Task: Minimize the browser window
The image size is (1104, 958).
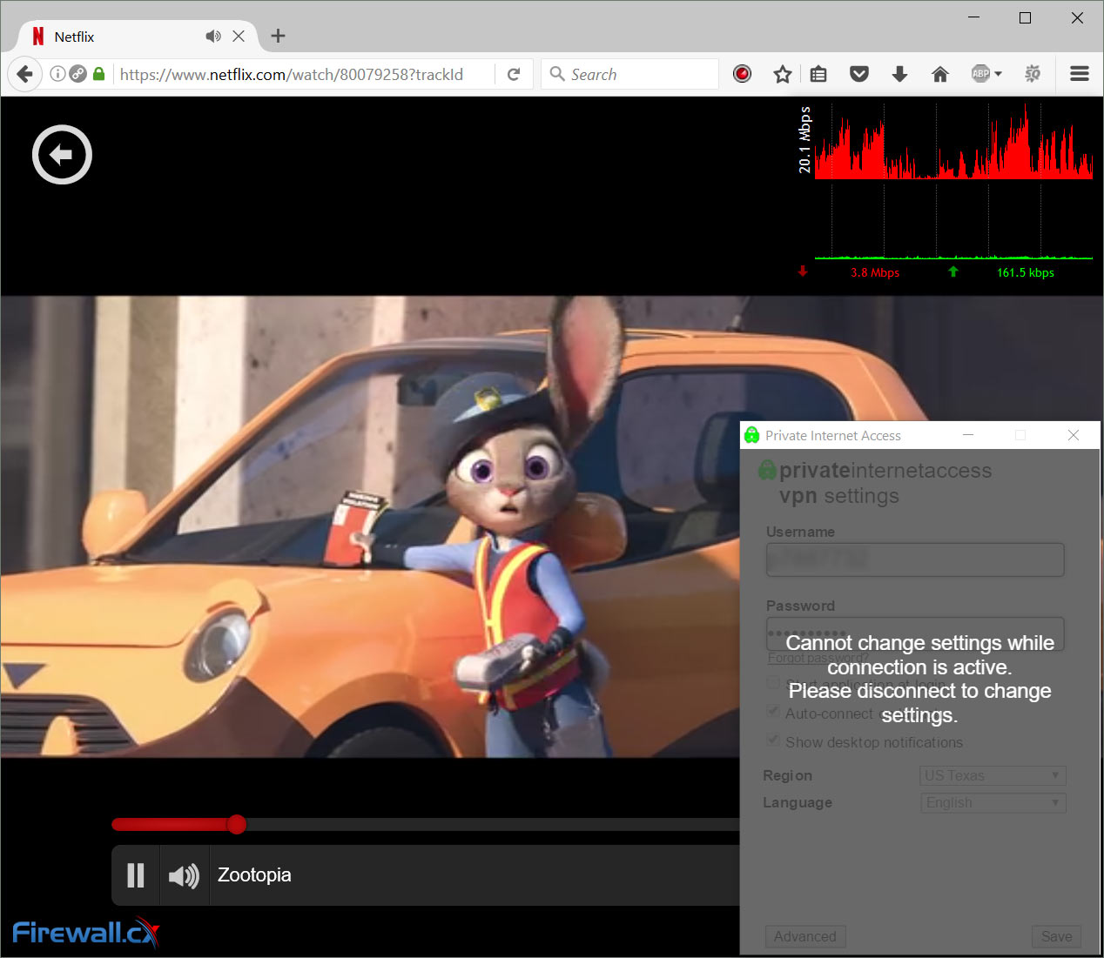Action: coord(973,17)
